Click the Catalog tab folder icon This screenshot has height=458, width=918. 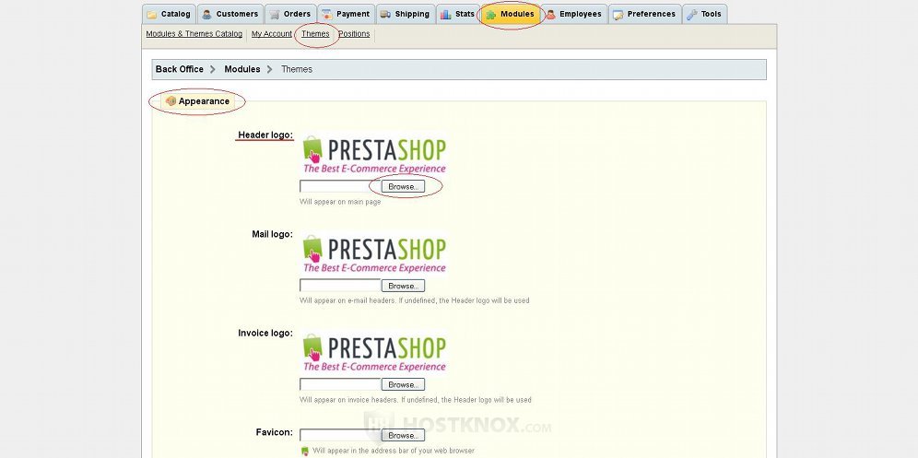152,15
